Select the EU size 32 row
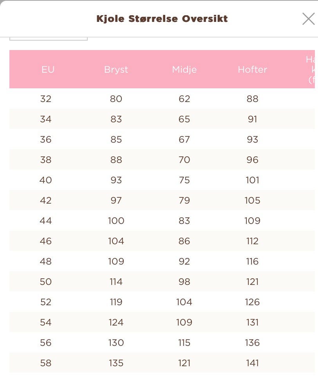 pyautogui.click(x=162, y=98)
